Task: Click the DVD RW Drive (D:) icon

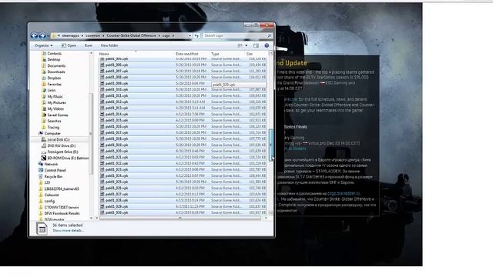Action: pos(44,145)
